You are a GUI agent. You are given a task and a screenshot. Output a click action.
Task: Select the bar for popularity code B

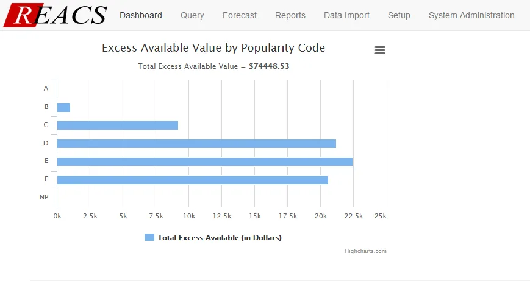63,108
